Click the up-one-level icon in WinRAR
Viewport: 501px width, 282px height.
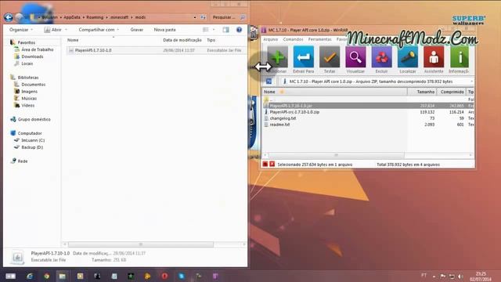coord(269,81)
